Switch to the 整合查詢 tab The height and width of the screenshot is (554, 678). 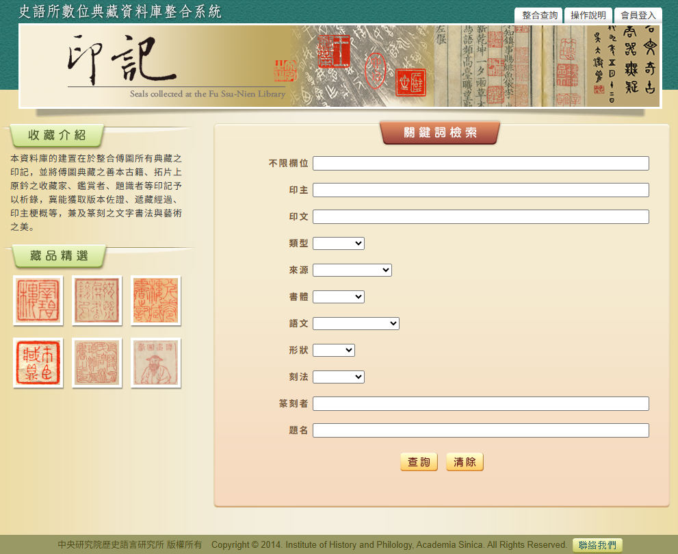pos(539,15)
